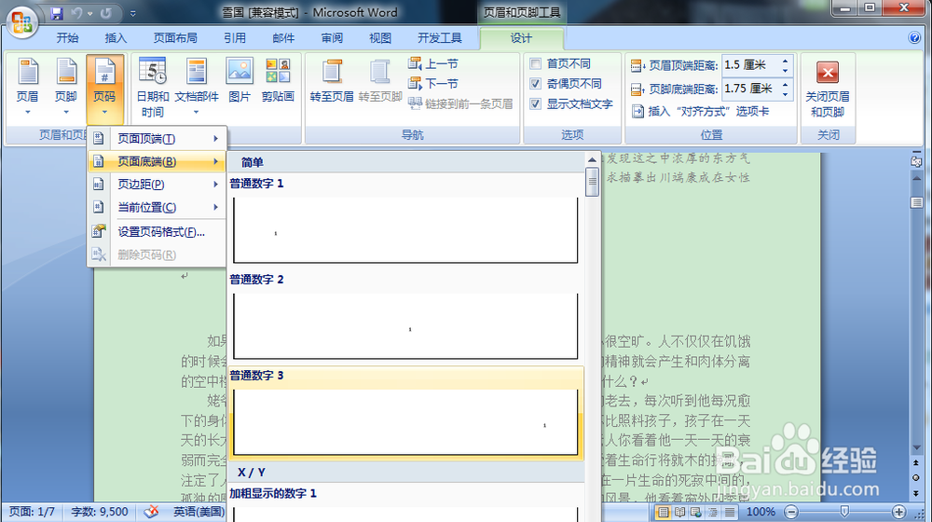Click 字数: 9,500 word count

pyautogui.click(x=100, y=512)
